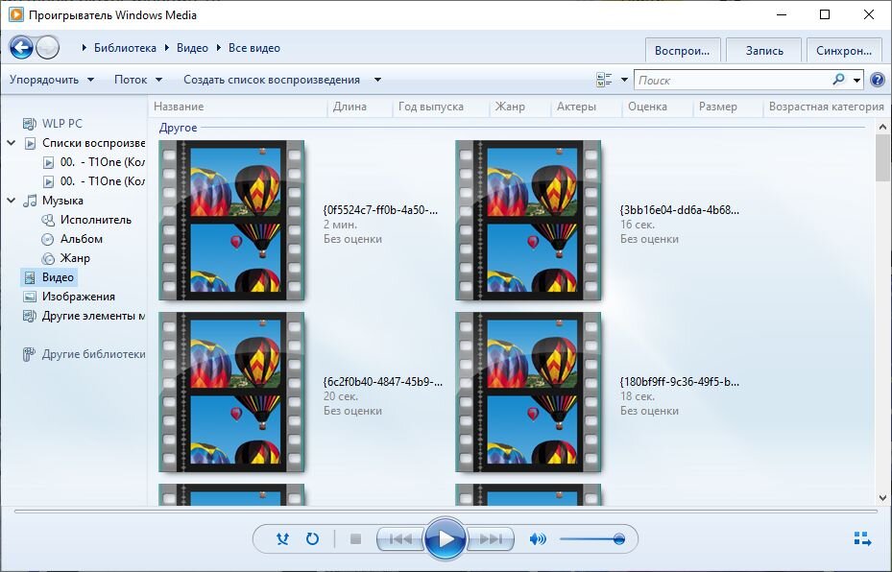
Task: Click the Видео breadcrumb
Action: [x=192, y=48]
